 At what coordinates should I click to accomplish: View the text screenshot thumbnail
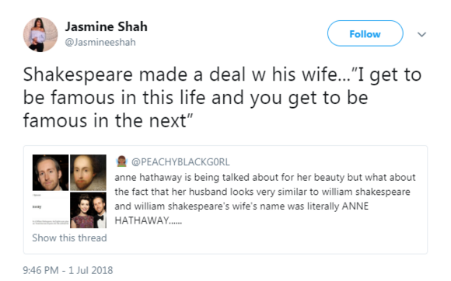pos(51,210)
